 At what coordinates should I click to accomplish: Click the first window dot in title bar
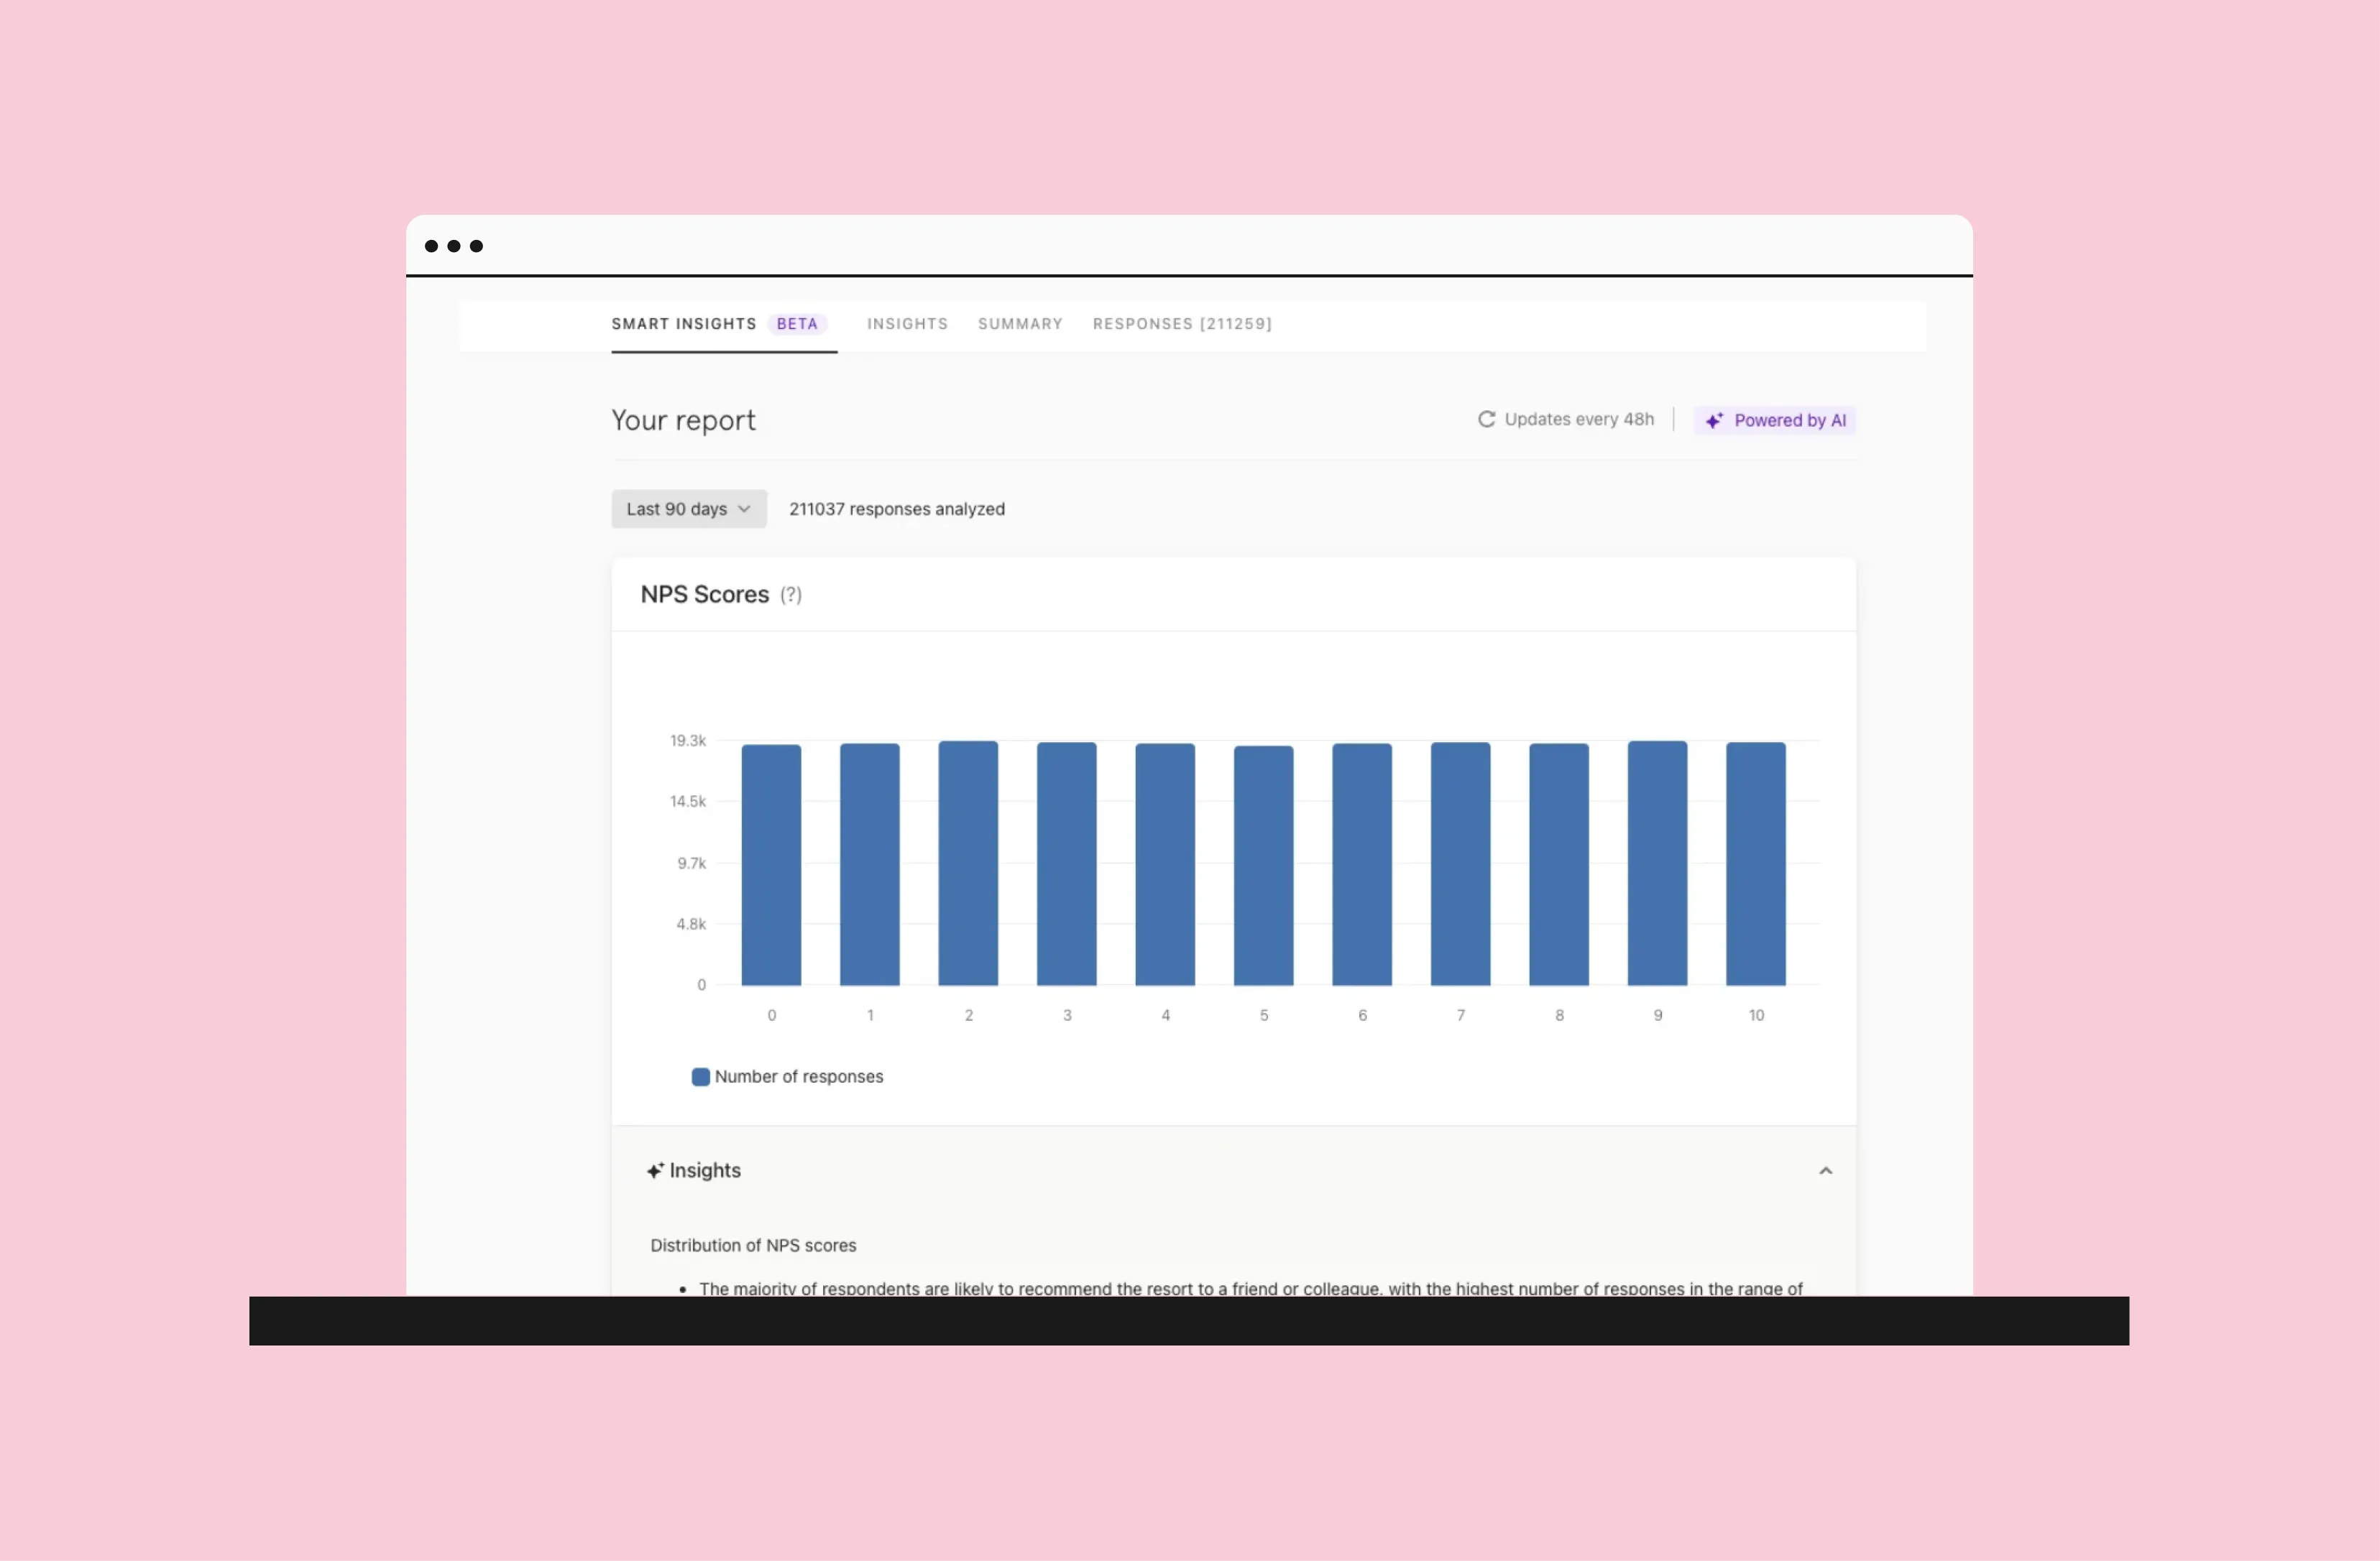pos(432,246)
